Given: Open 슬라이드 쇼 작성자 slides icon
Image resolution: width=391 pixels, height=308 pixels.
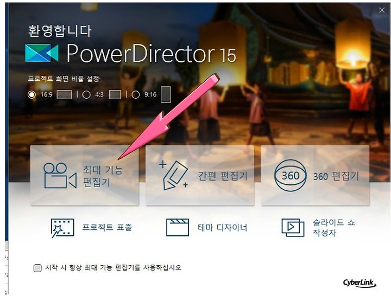Looking at the screenshot, I should point(293,227).
